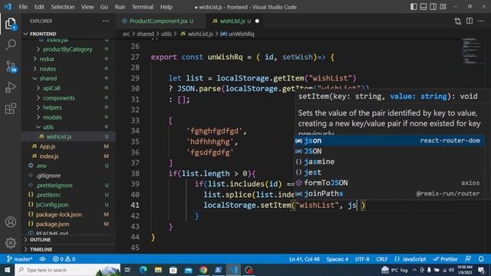The width and height of the screenshot is (491, 276).
Task: Open the Selection menu
Action: point(63,7)
